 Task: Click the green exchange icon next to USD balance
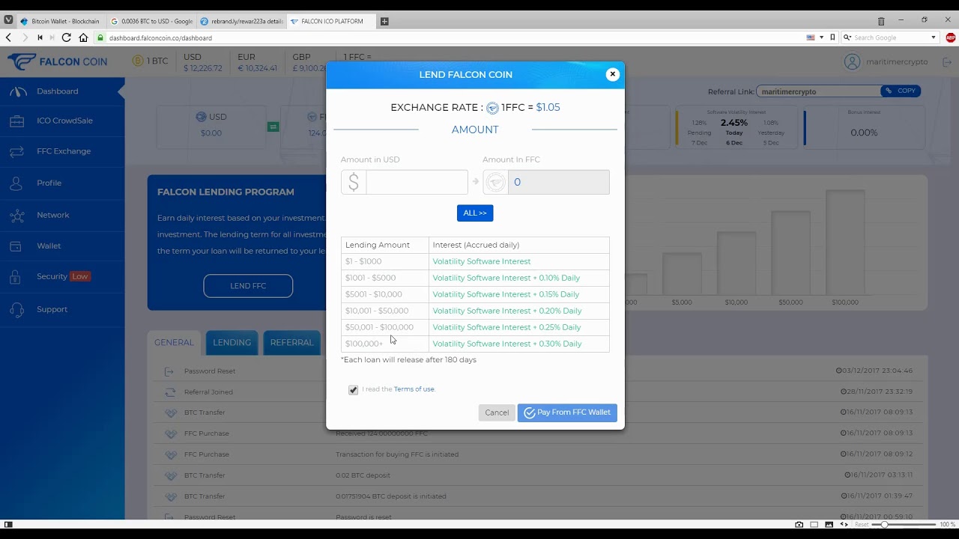273,127
